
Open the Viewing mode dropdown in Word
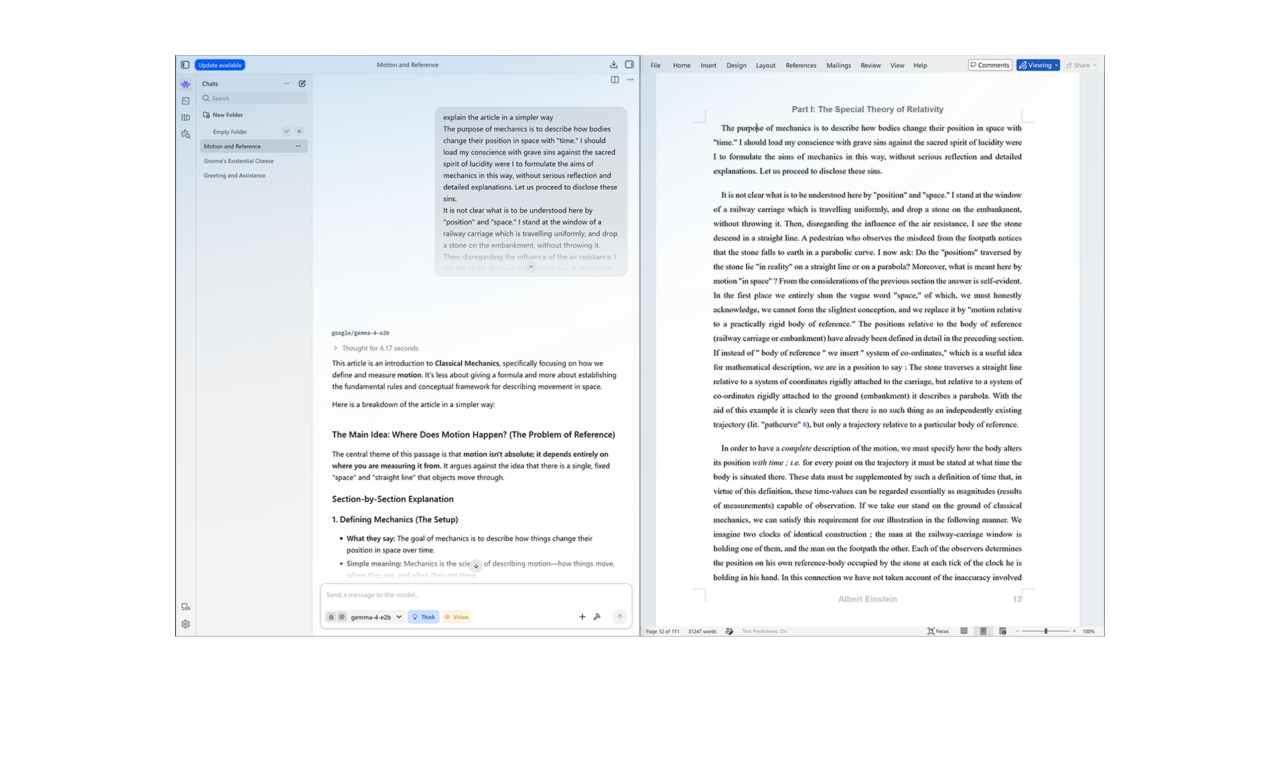pyautogui.click(x=1038, y=65)
